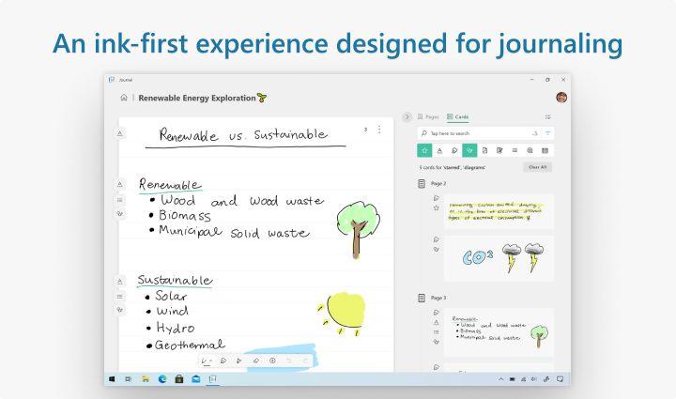This screenshot has width=676, height=399.
Task: Click the list marker beside the 'Wood and wood waste' line
Action: [x=120, y=199]
